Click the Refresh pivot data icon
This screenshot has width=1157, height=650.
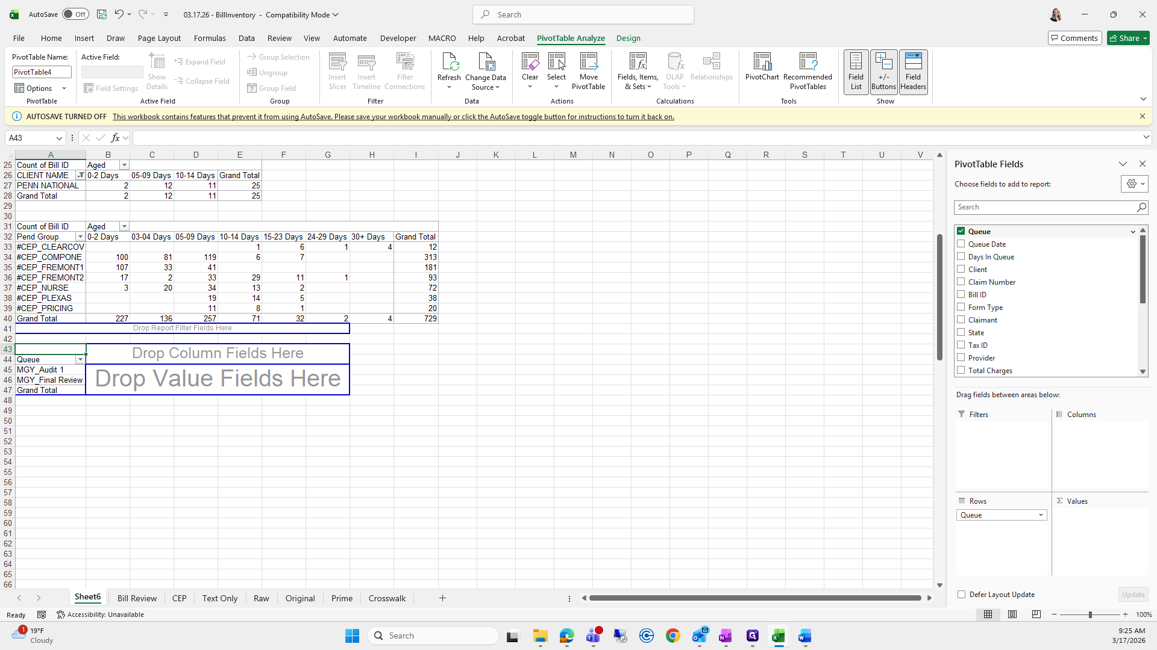click(449, 63)
